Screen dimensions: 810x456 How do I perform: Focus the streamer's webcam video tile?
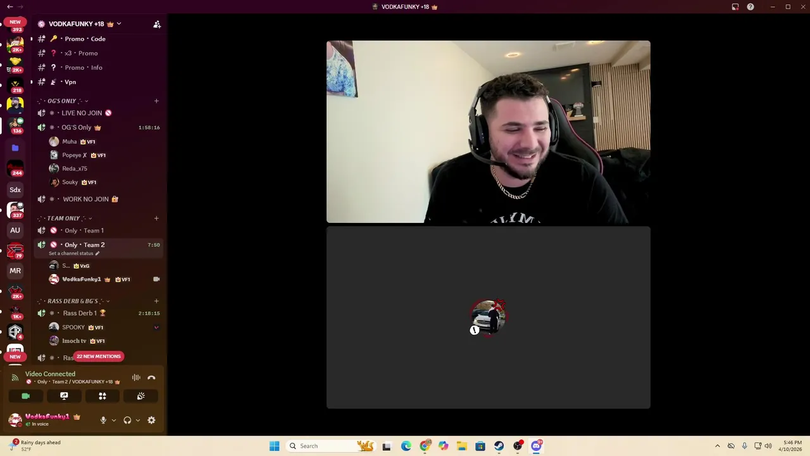pyautogui.click(x=489, y=132)
